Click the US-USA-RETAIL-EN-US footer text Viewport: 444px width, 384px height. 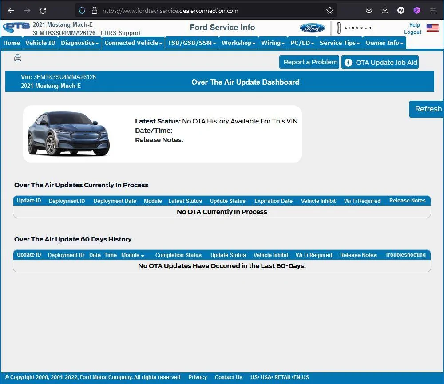coord(279,377)
